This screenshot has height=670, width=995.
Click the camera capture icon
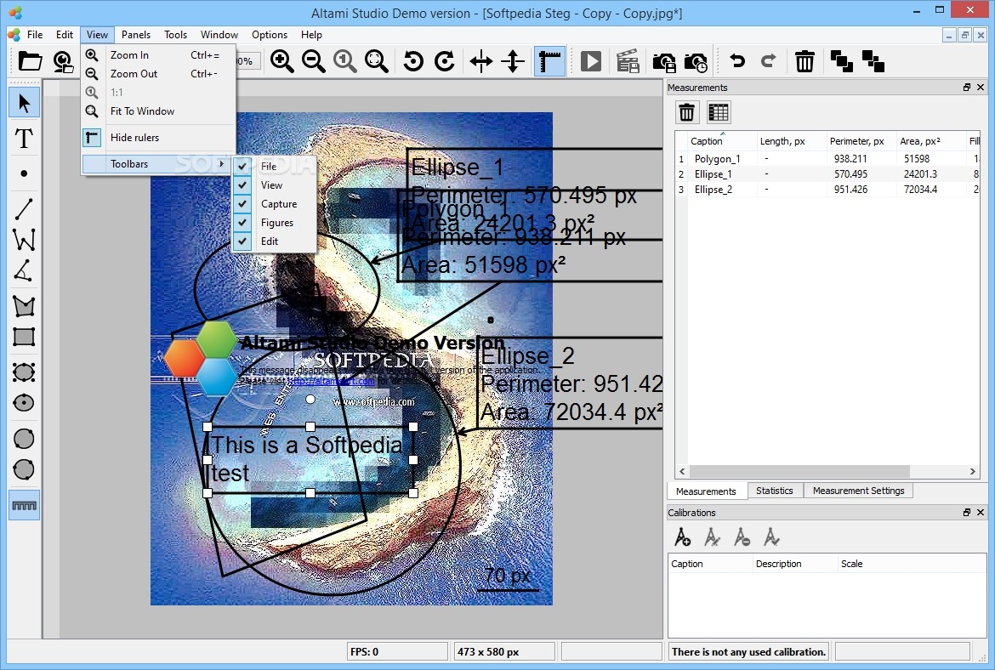point(663,62)
